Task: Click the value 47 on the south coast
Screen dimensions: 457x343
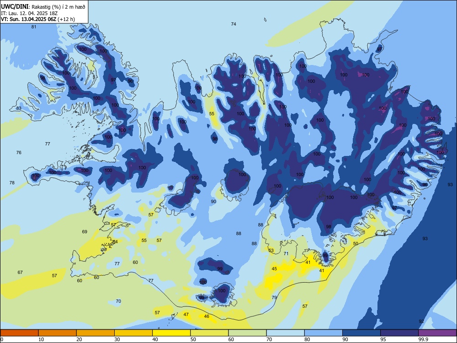Action: 186,315
